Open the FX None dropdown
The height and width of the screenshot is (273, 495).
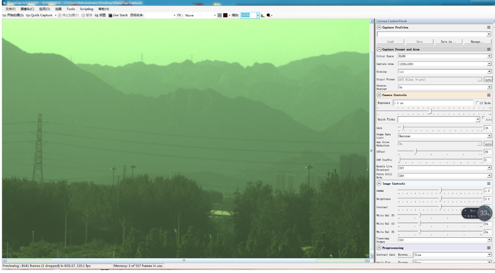coord(200,15)
